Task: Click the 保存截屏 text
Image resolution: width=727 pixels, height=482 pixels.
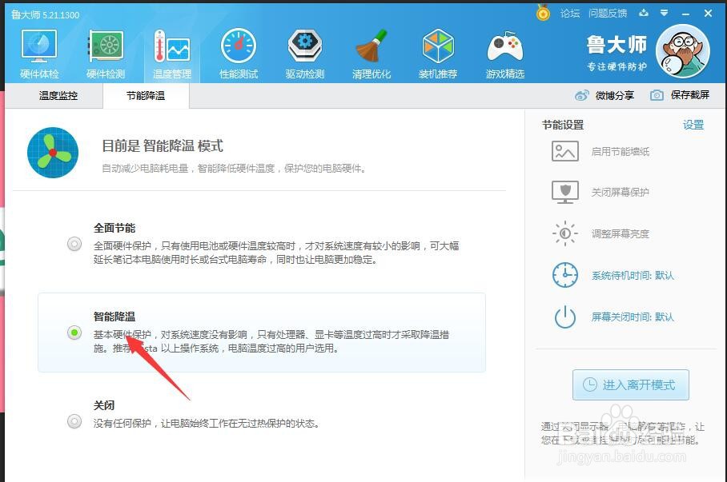Action: [x=690, y=95]
